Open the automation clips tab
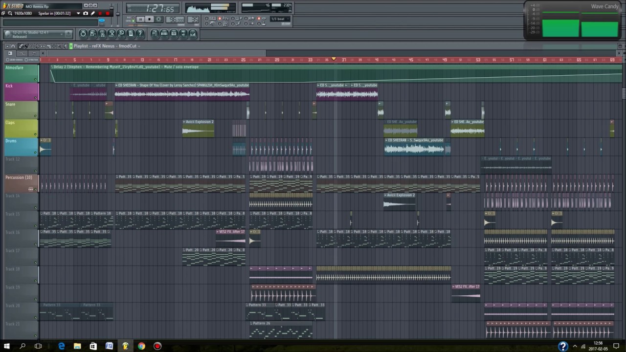The image size is (626, 352). [x=22, y=53]
